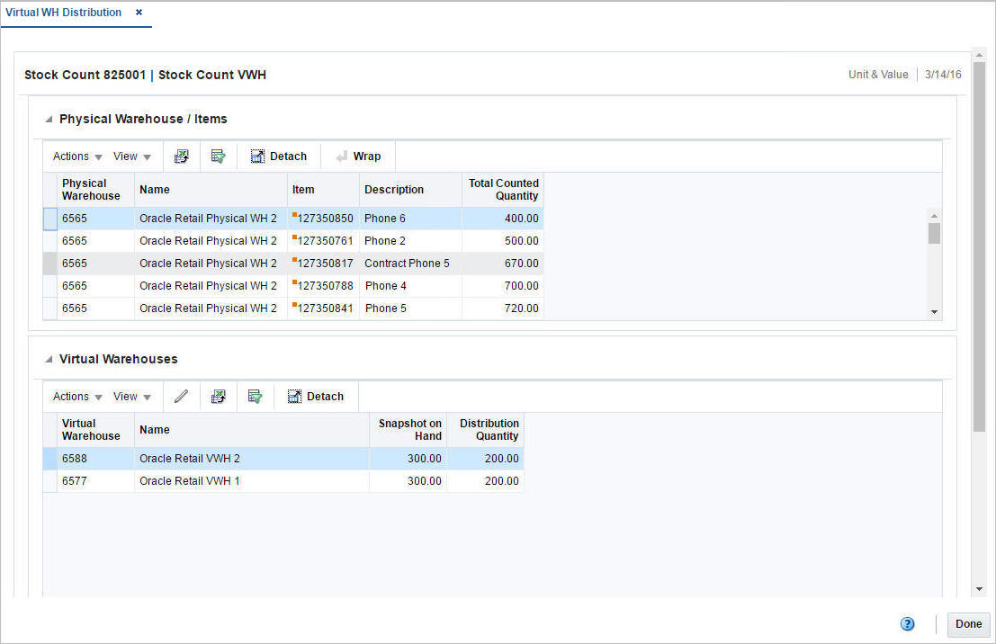Open the Edit pencil in Virtual Warehouses toolbar
The height and width of the screenshot is (644, 996).
[182, 396]
